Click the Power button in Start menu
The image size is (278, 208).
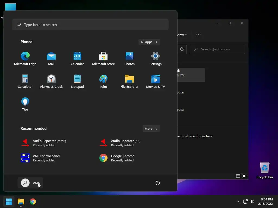[x=158, y=183]
